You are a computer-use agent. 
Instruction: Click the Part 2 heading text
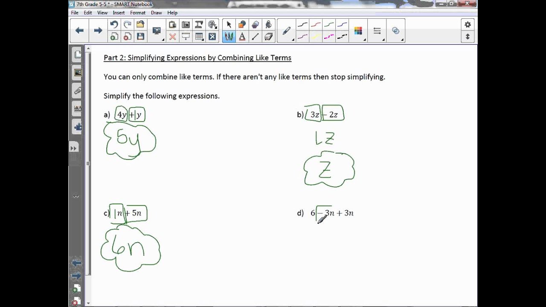coord(197,58)
